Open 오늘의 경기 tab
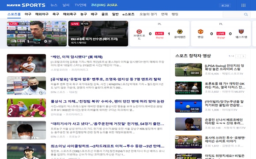 pyautogui.click(x=148, y=14)
